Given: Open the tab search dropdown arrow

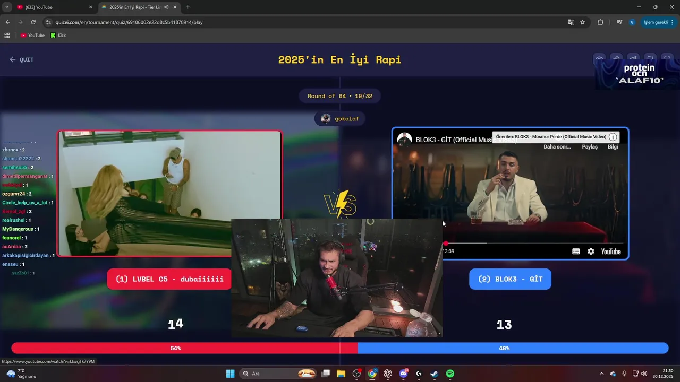Looking at the screenshot, I should pos(7,7).
